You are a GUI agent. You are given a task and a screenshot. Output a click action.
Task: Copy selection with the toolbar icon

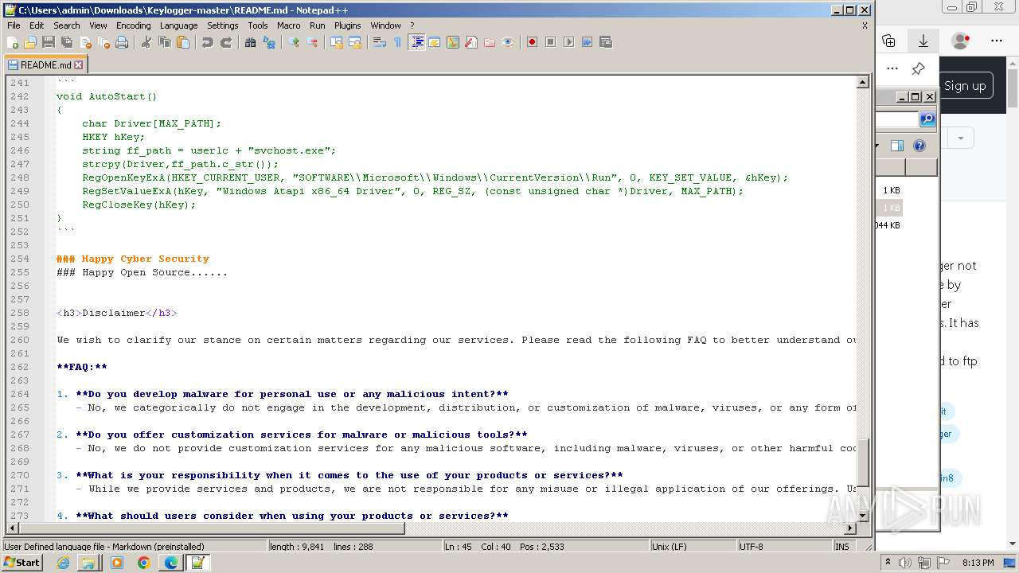165,42
